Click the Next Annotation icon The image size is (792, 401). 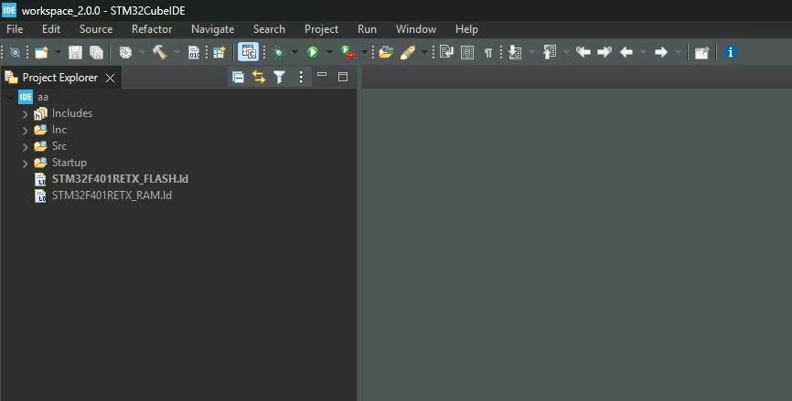pyautogui.click(x=515, y=52)
